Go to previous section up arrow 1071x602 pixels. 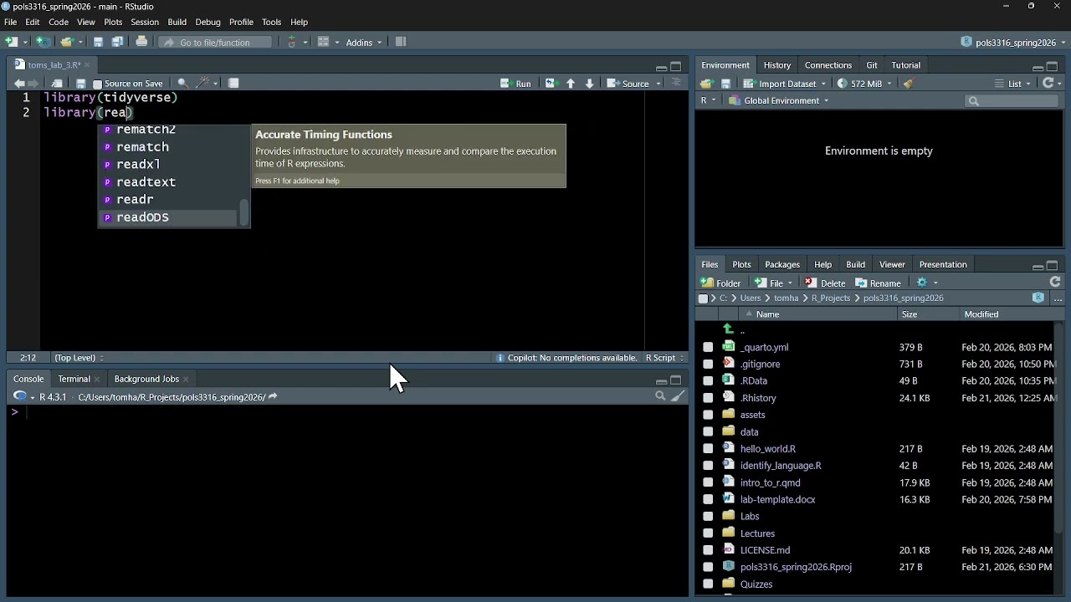[571, 84]
